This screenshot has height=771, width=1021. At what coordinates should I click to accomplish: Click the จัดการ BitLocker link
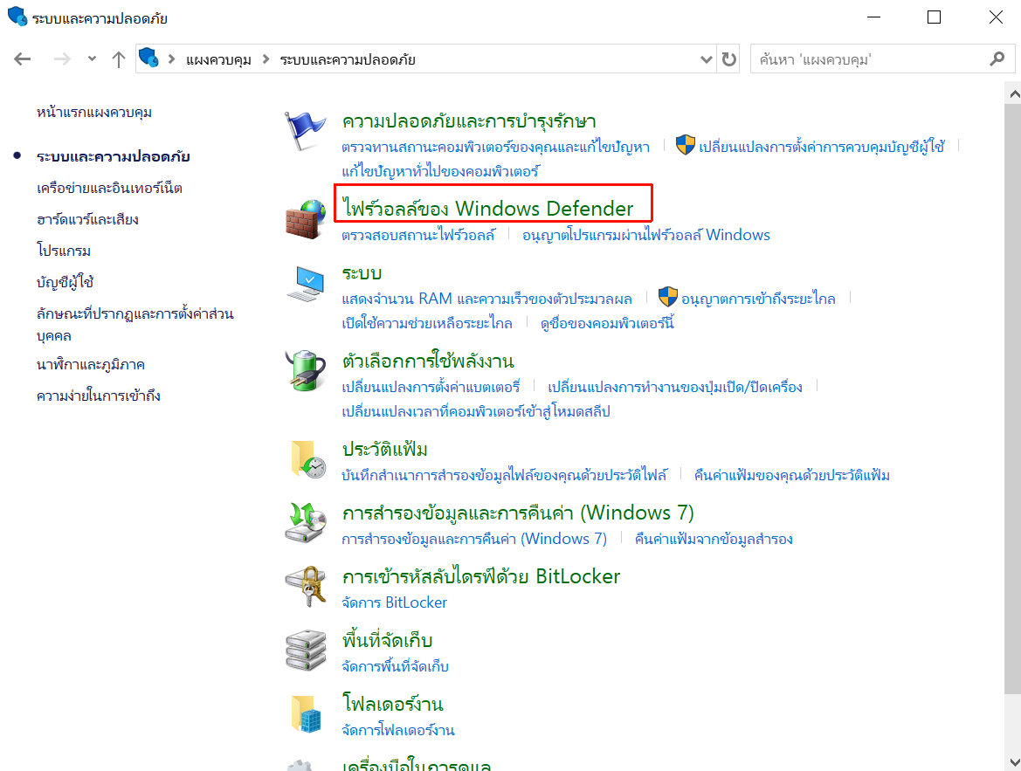tap(394, 602)
